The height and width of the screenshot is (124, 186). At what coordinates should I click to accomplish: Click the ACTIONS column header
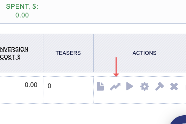pos(144,53)
